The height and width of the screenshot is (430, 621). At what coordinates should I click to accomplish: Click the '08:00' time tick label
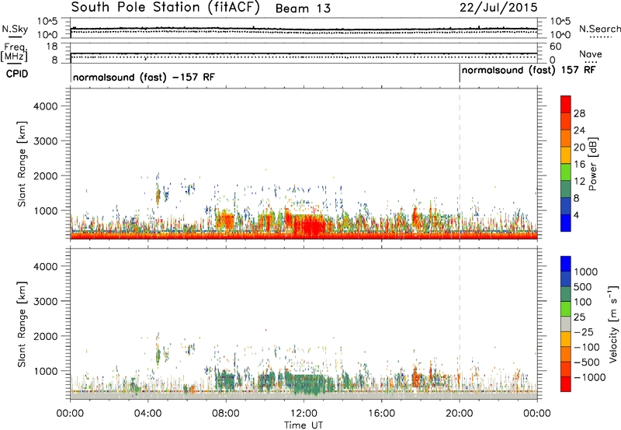tap(226, 414)
